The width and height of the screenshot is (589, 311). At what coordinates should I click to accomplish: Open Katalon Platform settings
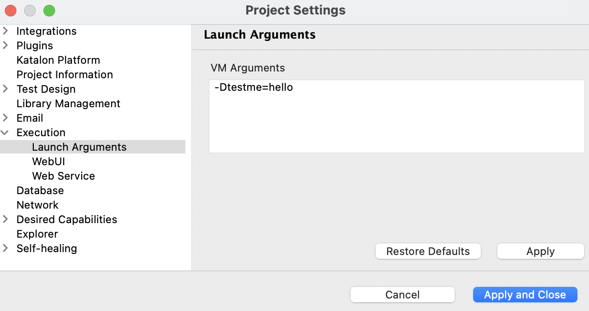[x=58, y=60]
